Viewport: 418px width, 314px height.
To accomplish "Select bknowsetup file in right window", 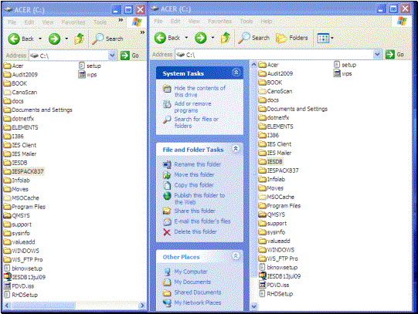I will tap(278, 267).
